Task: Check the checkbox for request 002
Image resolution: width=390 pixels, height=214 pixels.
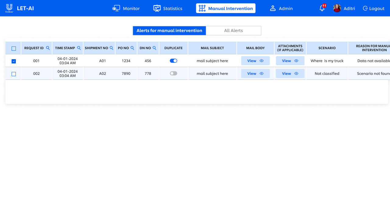Action: [14, 74]
